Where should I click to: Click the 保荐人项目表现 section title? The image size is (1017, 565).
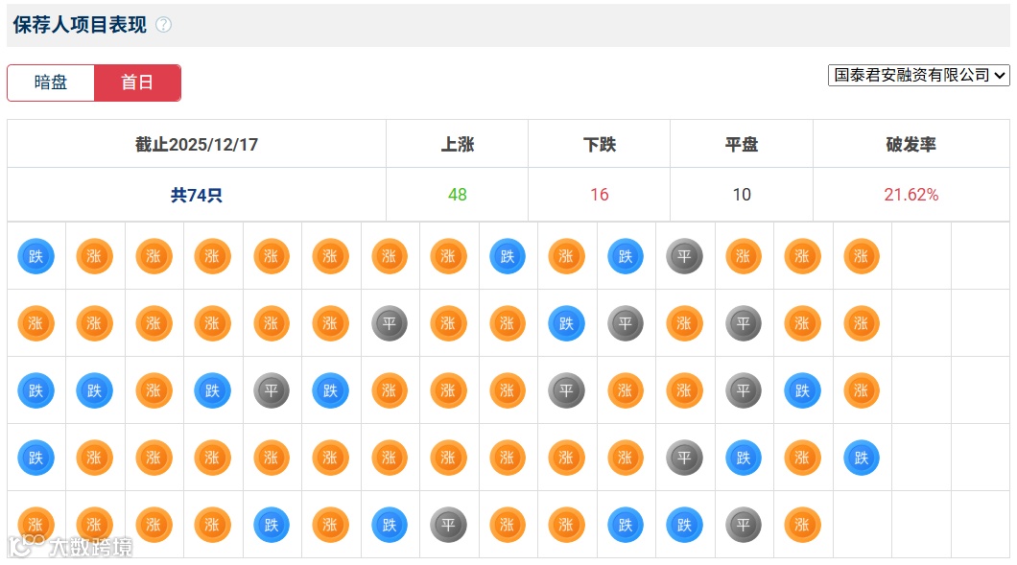click(x=80, y=25)
